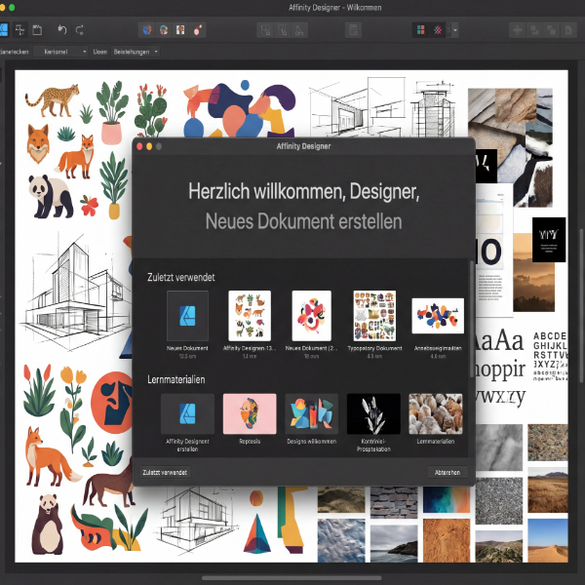Click the Redo arrow in the toolbar
The image size is (585, 585).
(x=80, y=30)
